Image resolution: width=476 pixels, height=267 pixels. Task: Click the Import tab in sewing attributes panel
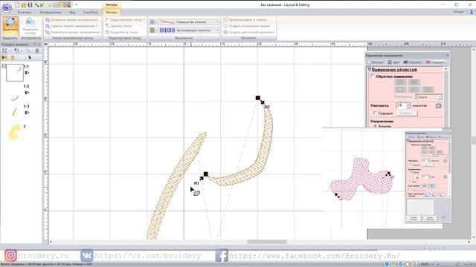click(x=375, y=62)
